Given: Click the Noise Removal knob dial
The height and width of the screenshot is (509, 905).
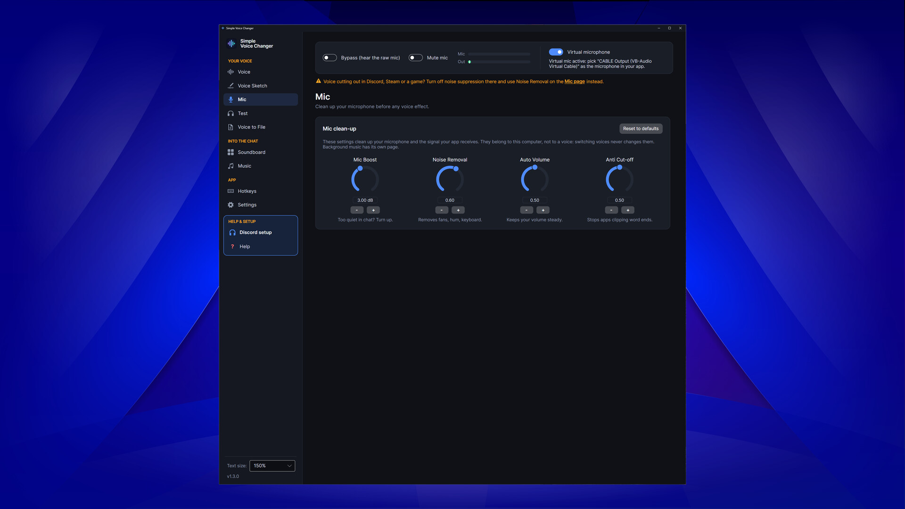Looking at the screenshot, I should point(450,179).
